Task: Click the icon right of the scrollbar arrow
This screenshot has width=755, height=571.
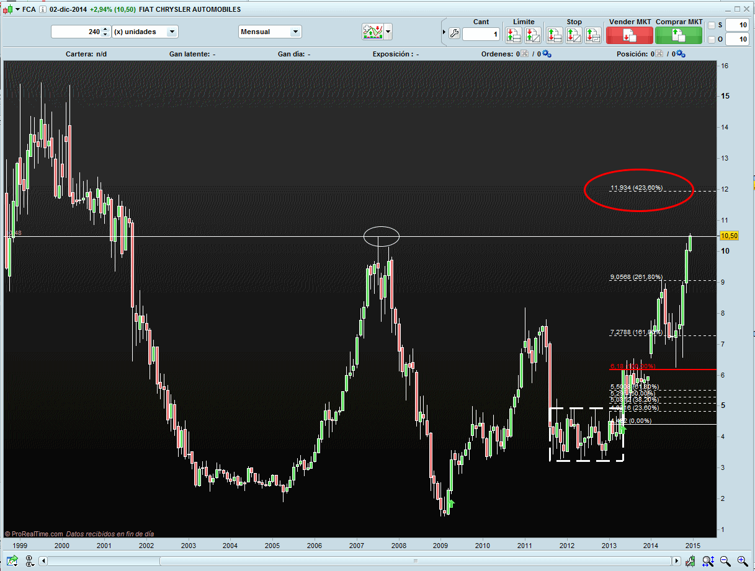Action: (691, 561)
